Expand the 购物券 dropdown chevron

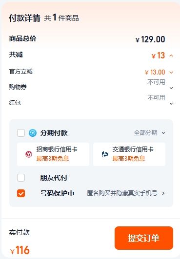pyautogui.click(x=171, y=88)
